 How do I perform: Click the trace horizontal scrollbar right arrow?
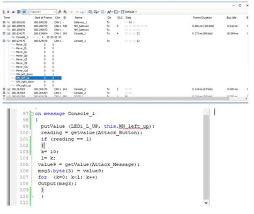click(x=246, y=99)
